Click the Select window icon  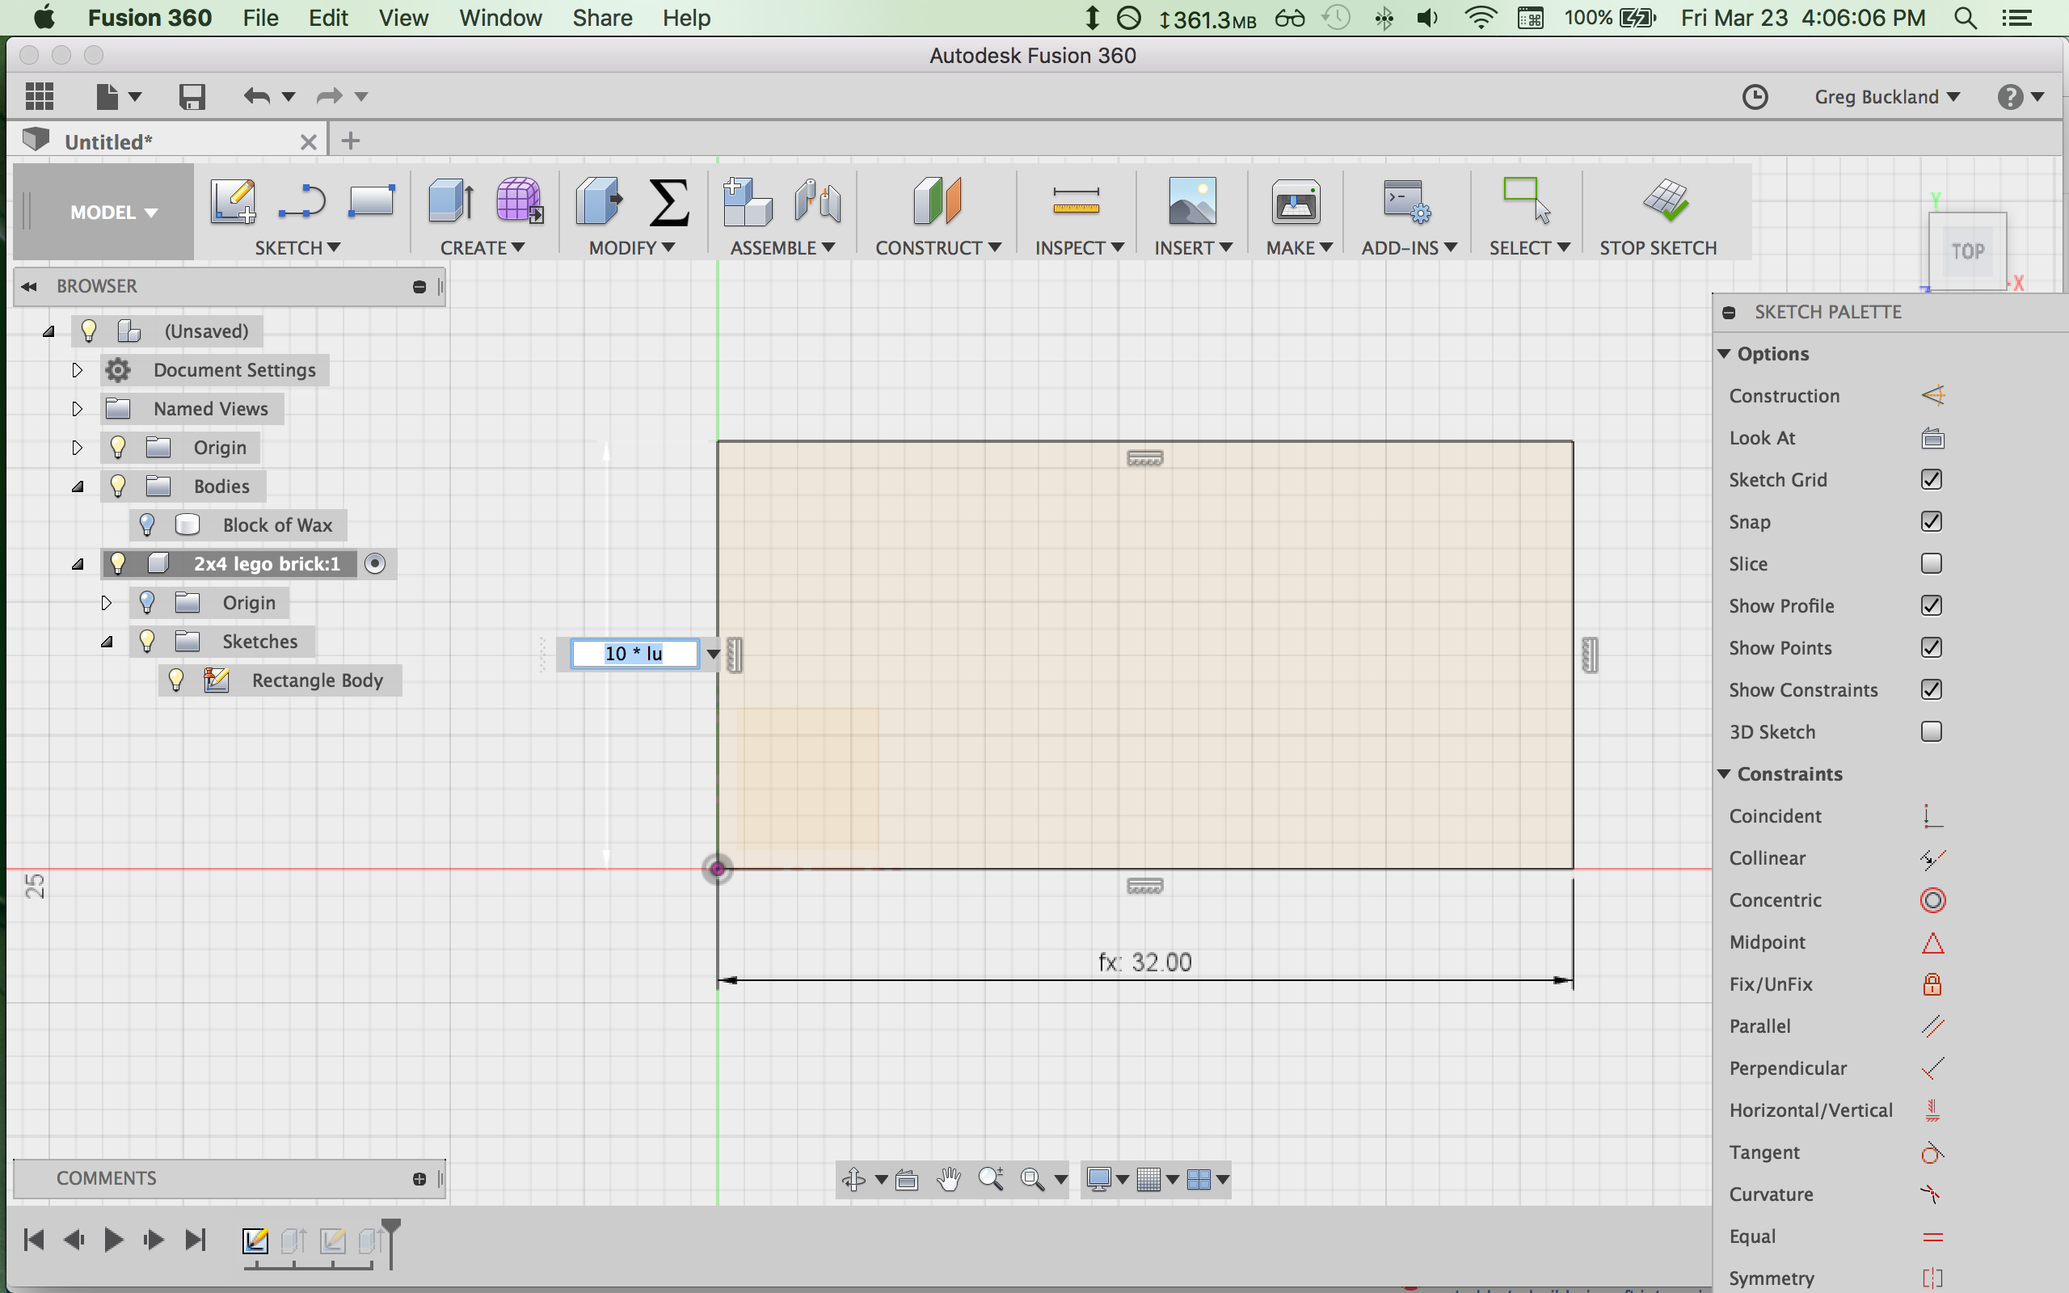(1526, 200)
